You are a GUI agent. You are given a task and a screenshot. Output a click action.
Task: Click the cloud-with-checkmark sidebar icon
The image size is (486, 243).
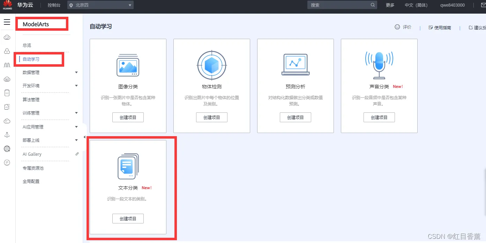7,121
